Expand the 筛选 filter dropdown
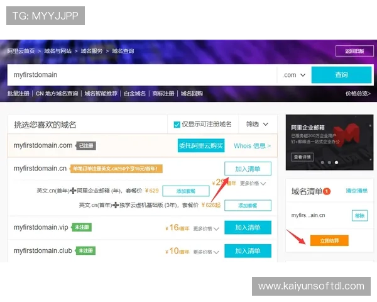The height and width of the screenshot is (302, 377). [x=257, y=125]
